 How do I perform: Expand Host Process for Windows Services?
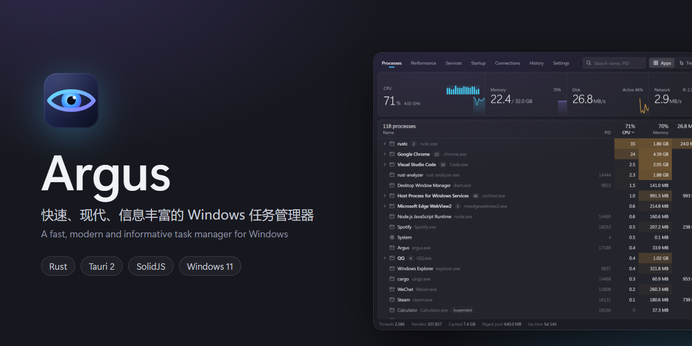pyautogui.click(x=385, y=196)
